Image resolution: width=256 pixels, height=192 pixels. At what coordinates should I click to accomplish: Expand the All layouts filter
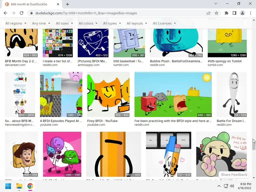click(137, 23)
